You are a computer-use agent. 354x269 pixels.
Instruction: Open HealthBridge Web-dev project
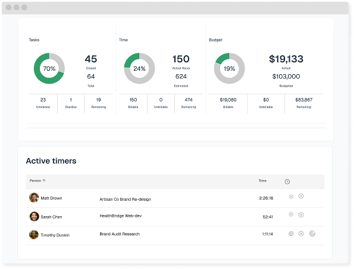tap(121, 216)
